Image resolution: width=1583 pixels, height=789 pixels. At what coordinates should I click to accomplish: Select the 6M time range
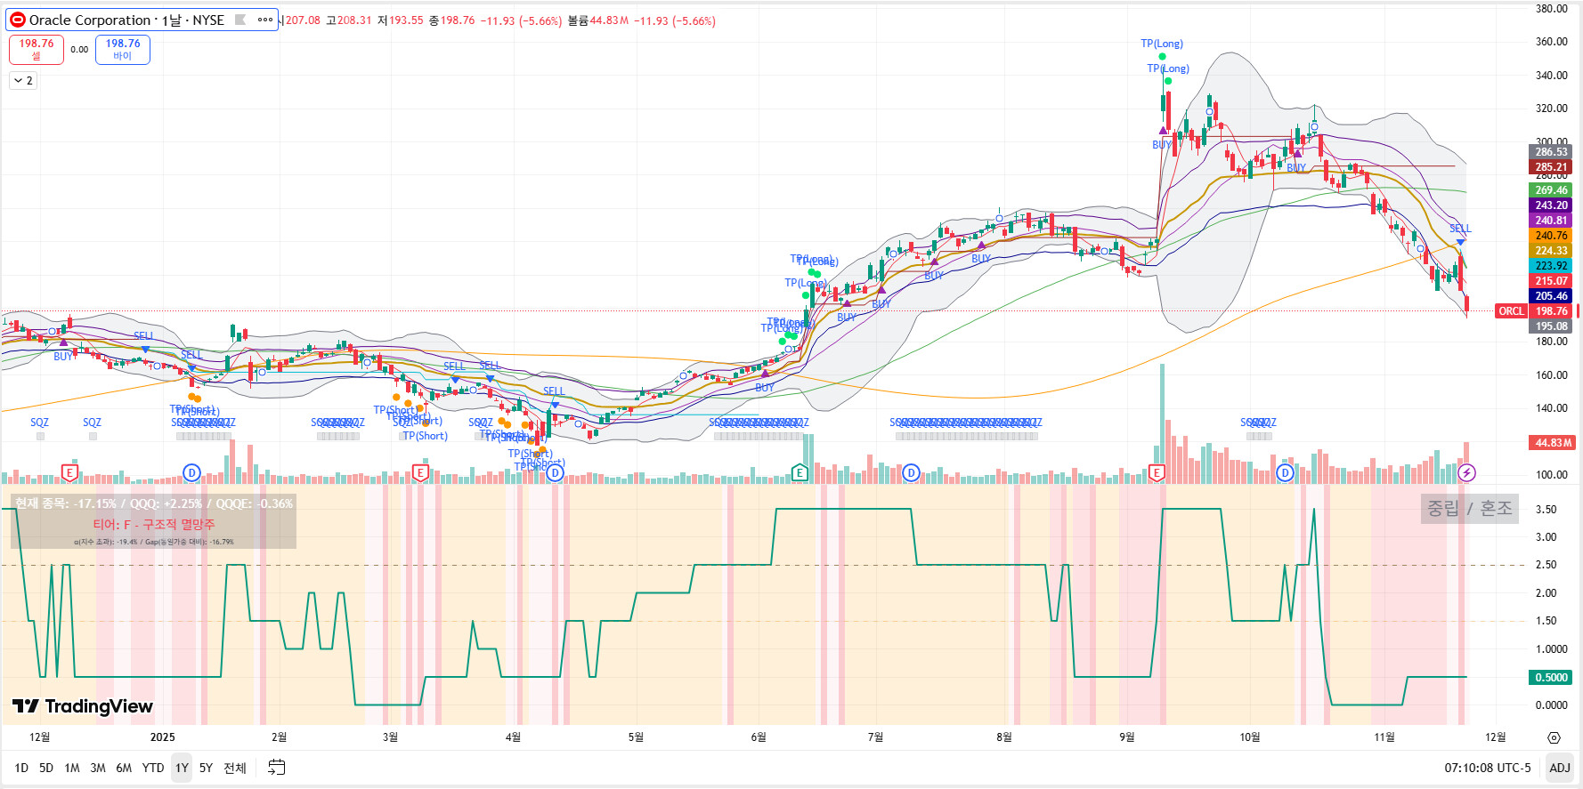point(124,768)
